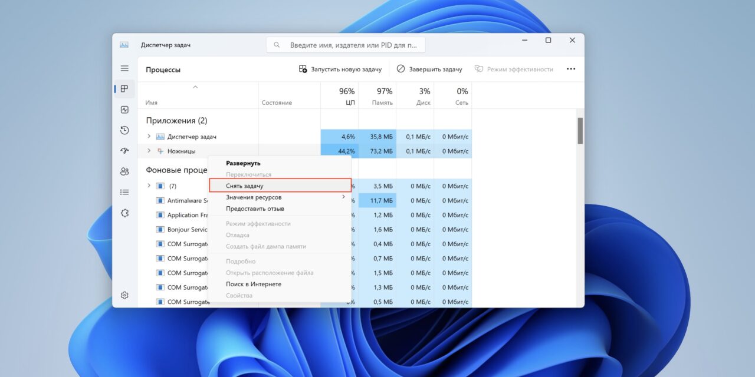The image size is (755, 377).
Task: Click Завершить задачу button
Action: click(429, 69)
